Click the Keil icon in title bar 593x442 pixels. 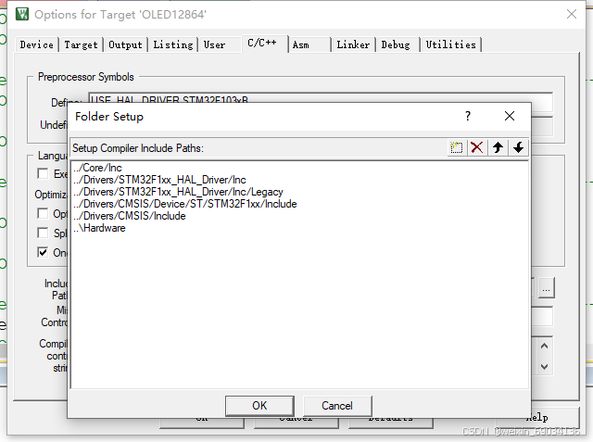click(x=22, y=15)
